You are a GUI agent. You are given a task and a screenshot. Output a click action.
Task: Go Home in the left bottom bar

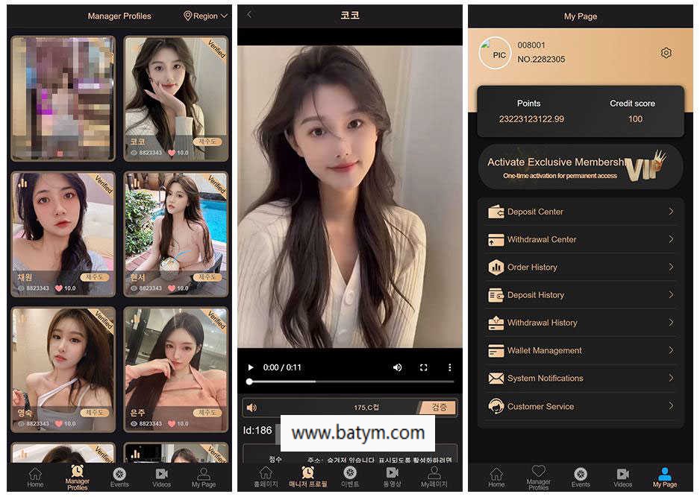tap(35, 477)
